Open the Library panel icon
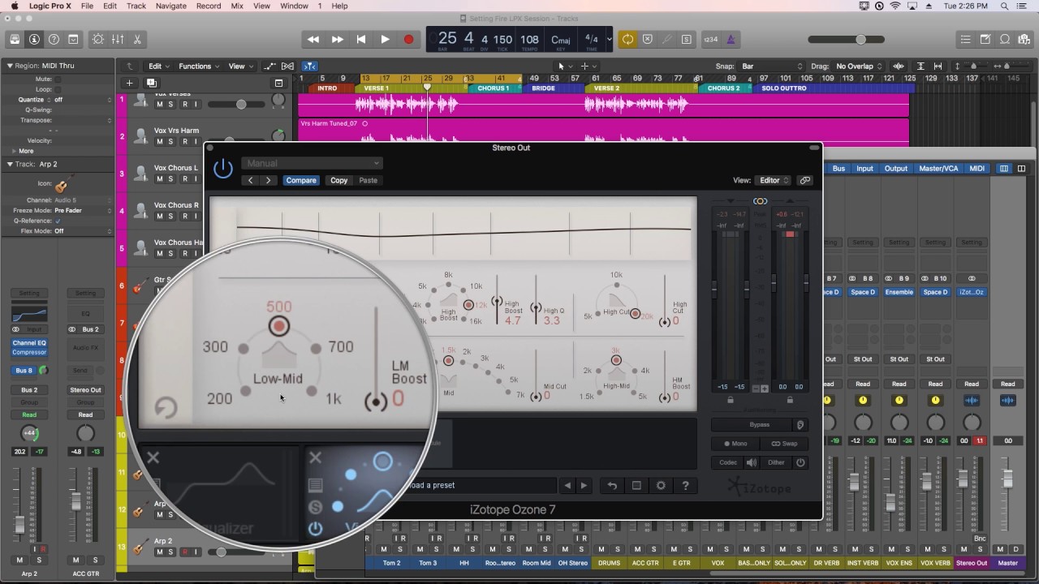1039x584 pixels. point(15,39)
